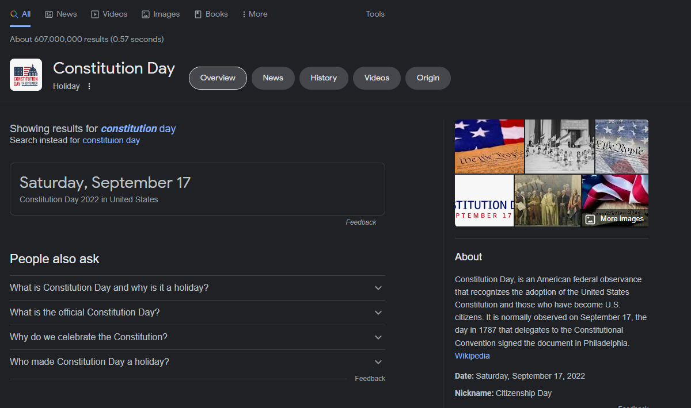The width and height of the screenshot is (691, 408).
Task: Click the picture icon on Images tab
Action: click(146, 14)
